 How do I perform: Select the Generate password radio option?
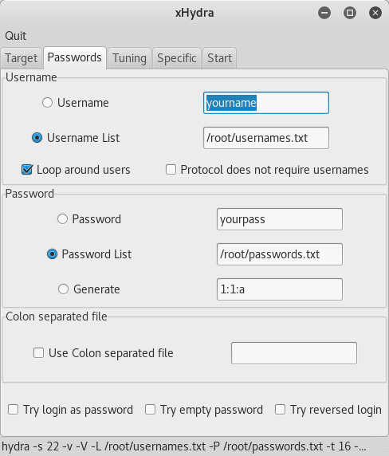coord(64,289)
